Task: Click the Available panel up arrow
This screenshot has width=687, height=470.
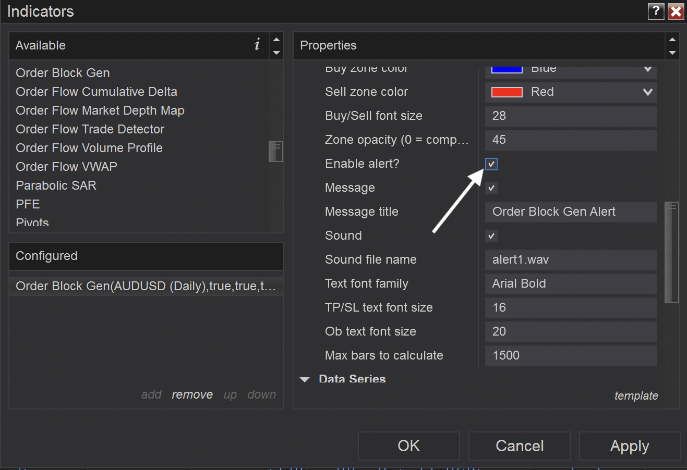Action: tap(276, 40)
